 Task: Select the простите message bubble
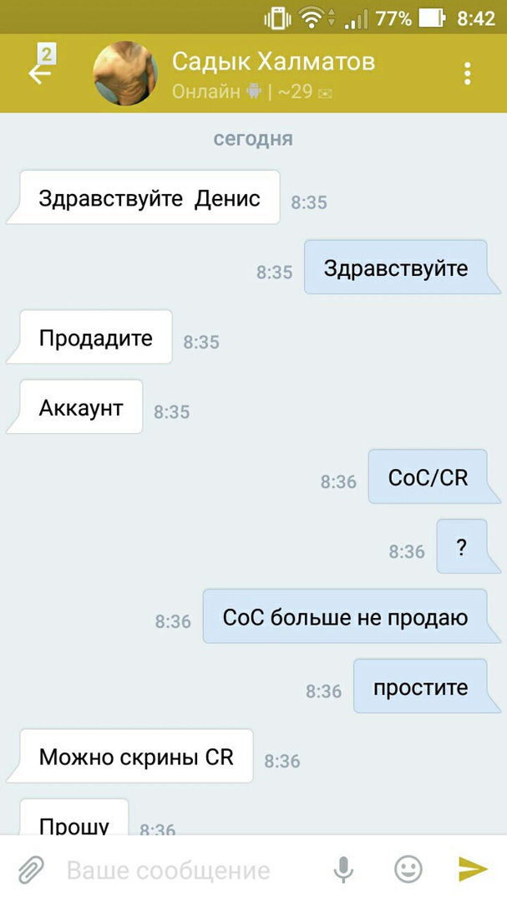point(421,686)
